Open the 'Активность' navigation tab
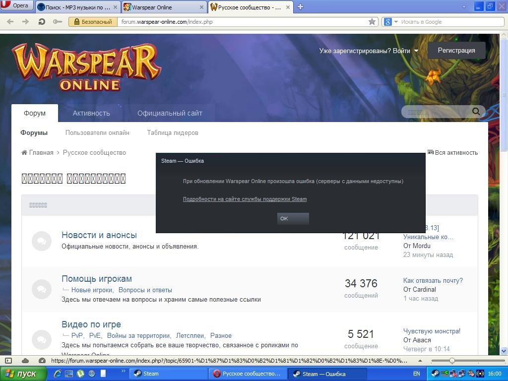508x381 pixels. click(91, 113)
